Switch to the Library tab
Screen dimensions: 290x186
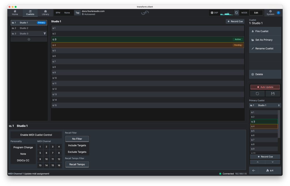[x=45, y=13]
